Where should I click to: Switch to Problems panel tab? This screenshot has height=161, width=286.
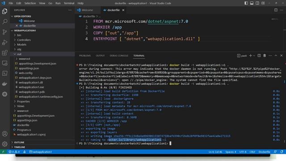click(85, 55)
